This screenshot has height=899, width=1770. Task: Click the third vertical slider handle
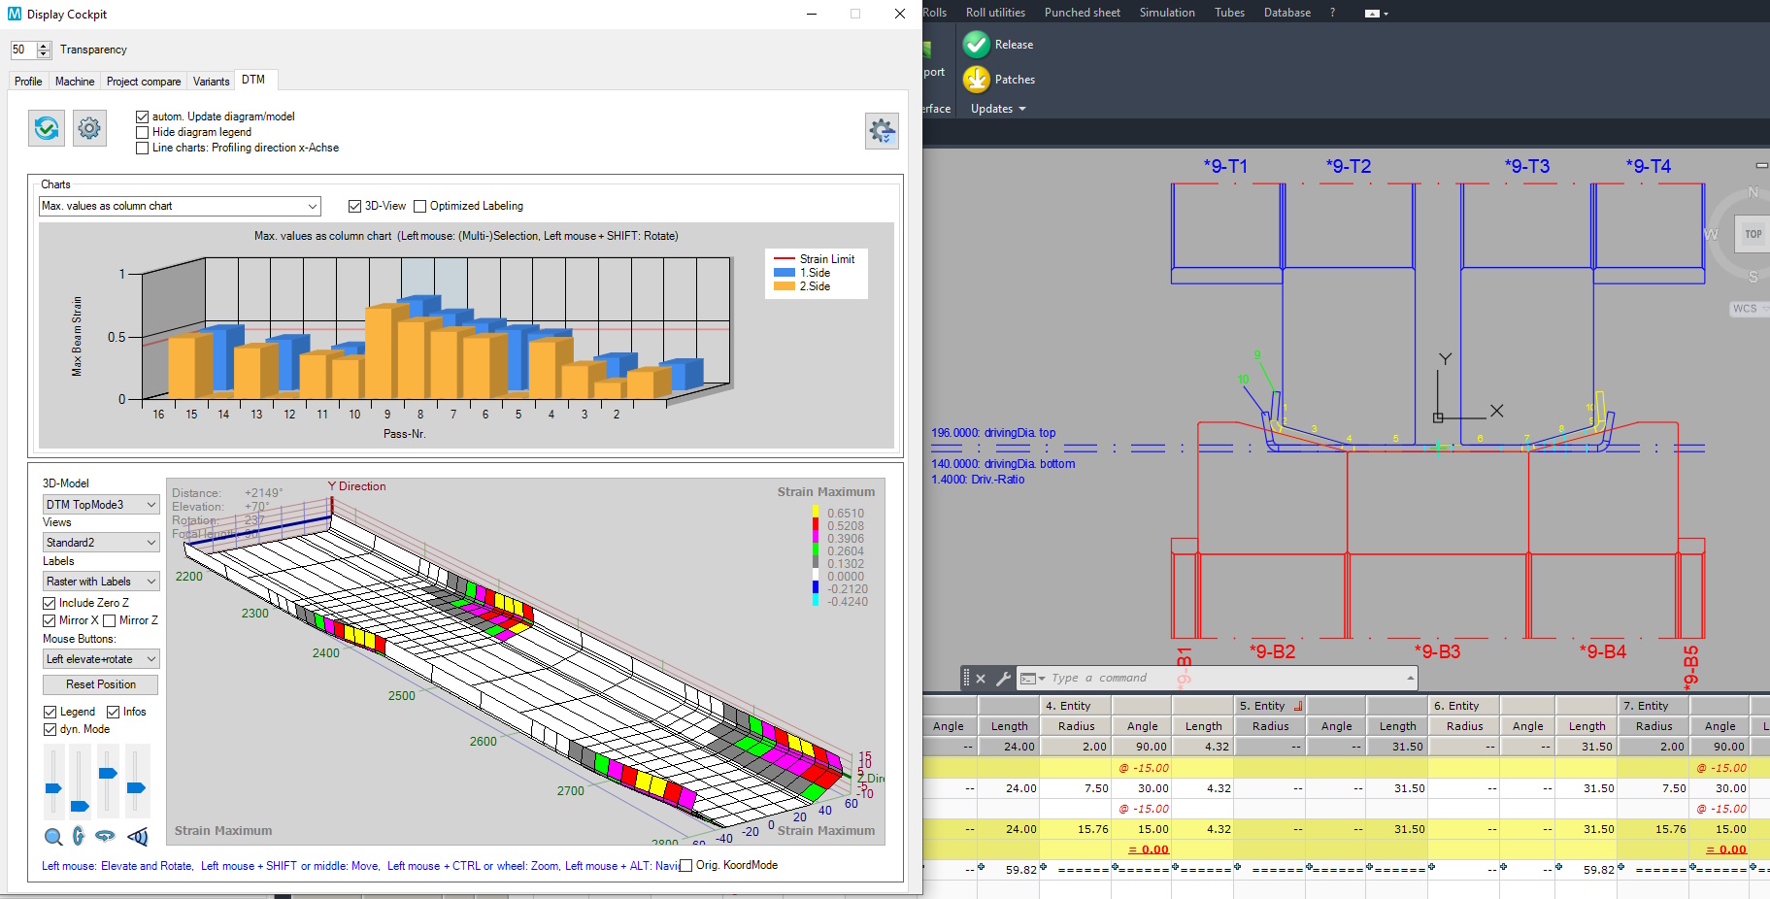(x=108, y=774)
